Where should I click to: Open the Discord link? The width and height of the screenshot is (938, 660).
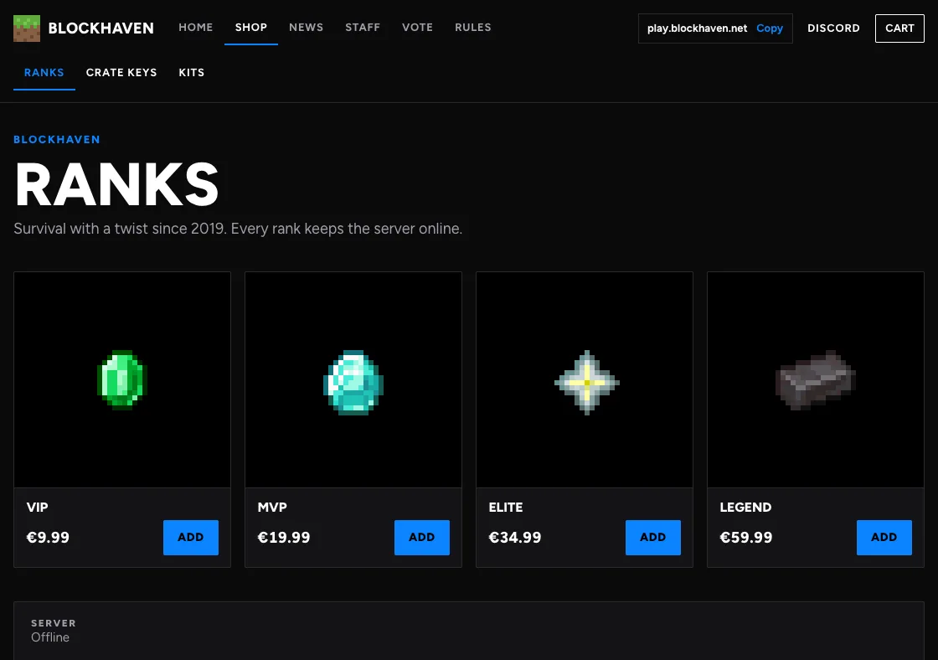[833, 28]
